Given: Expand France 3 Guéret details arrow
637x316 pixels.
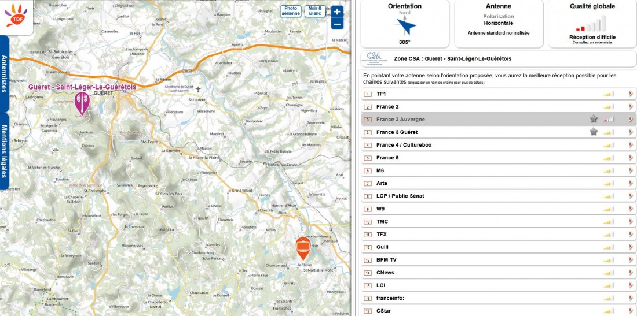Looking at the screenshot, I should tap(631, 132).
